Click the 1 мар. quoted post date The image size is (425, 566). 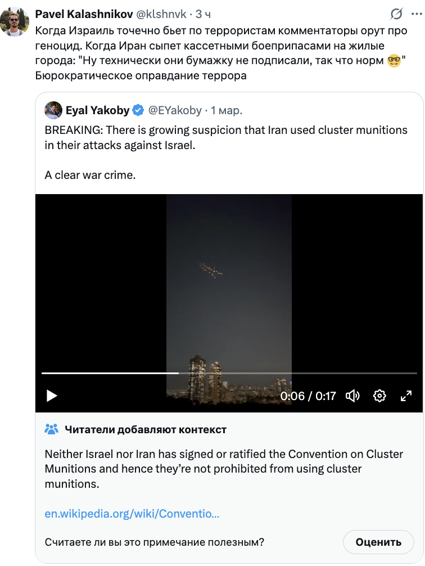coord(227,110)
